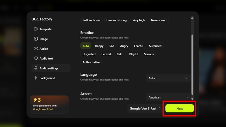Click the Template video icon in sidebar
Image resolution: width=226 pixels, height=127 pixels.
[36, 29]
